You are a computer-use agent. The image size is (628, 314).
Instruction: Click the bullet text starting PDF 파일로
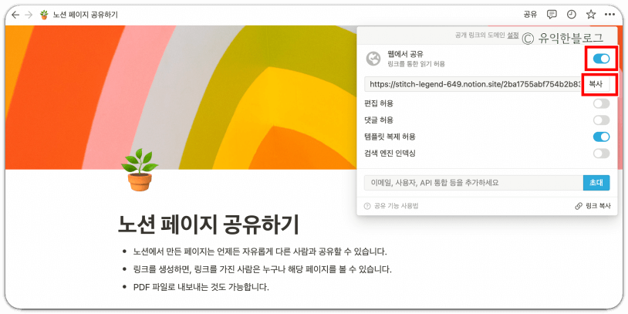(x=201, y=287)
